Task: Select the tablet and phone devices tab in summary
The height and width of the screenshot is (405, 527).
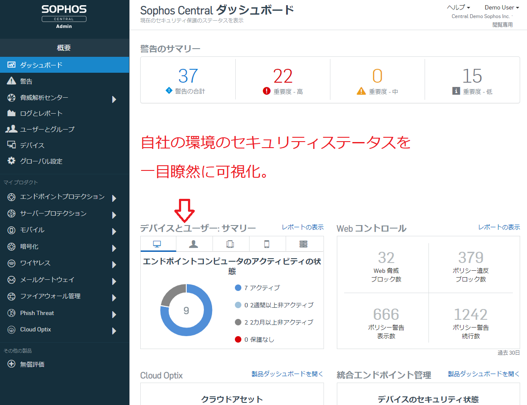Action: pyautogui.click(x=231, y=244)
